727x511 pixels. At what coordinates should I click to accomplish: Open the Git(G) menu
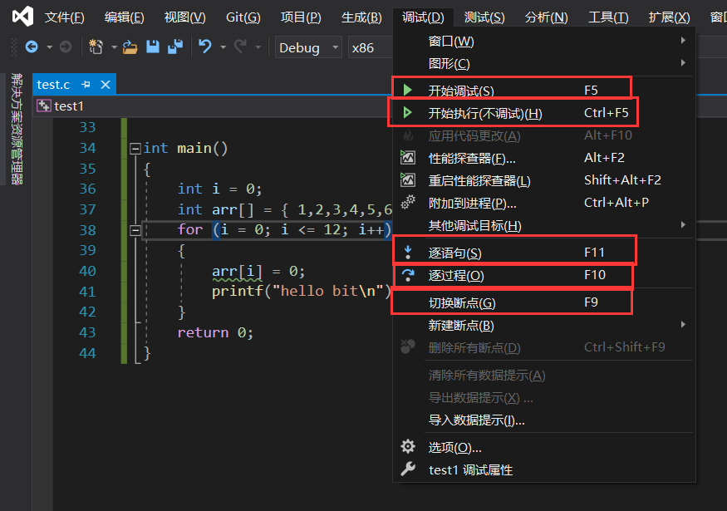click(x=243, y=17)
